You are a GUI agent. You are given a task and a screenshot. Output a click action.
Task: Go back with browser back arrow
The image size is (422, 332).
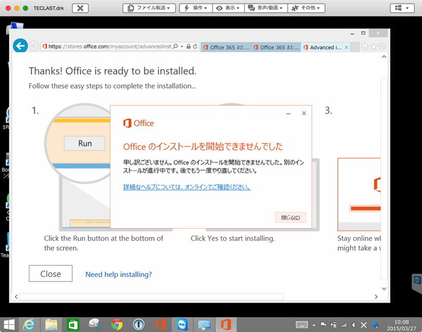pyautogui.click(x=20, y=46)
